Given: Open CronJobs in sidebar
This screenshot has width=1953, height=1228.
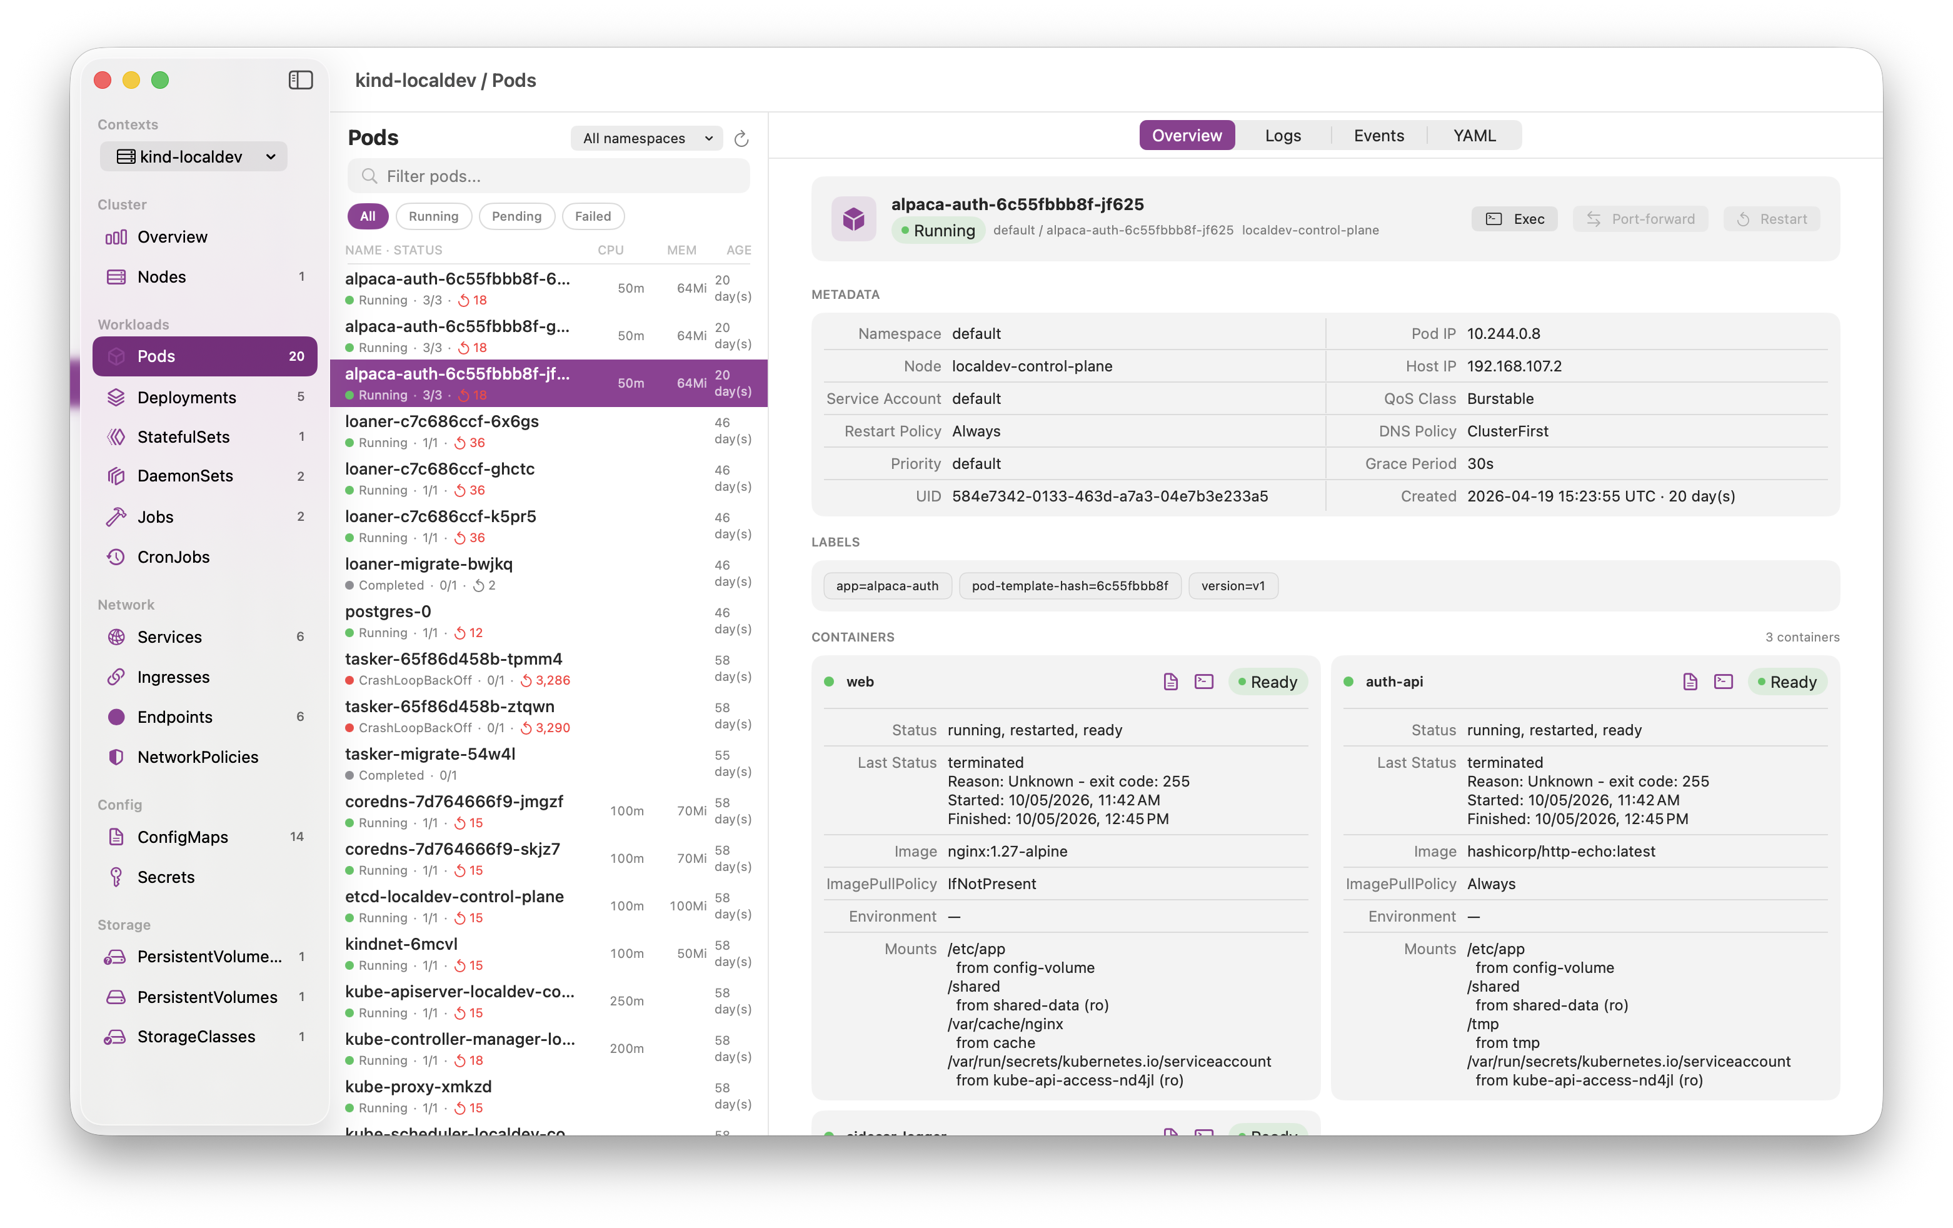Looking at the screenshot, I should pos(204,556).
